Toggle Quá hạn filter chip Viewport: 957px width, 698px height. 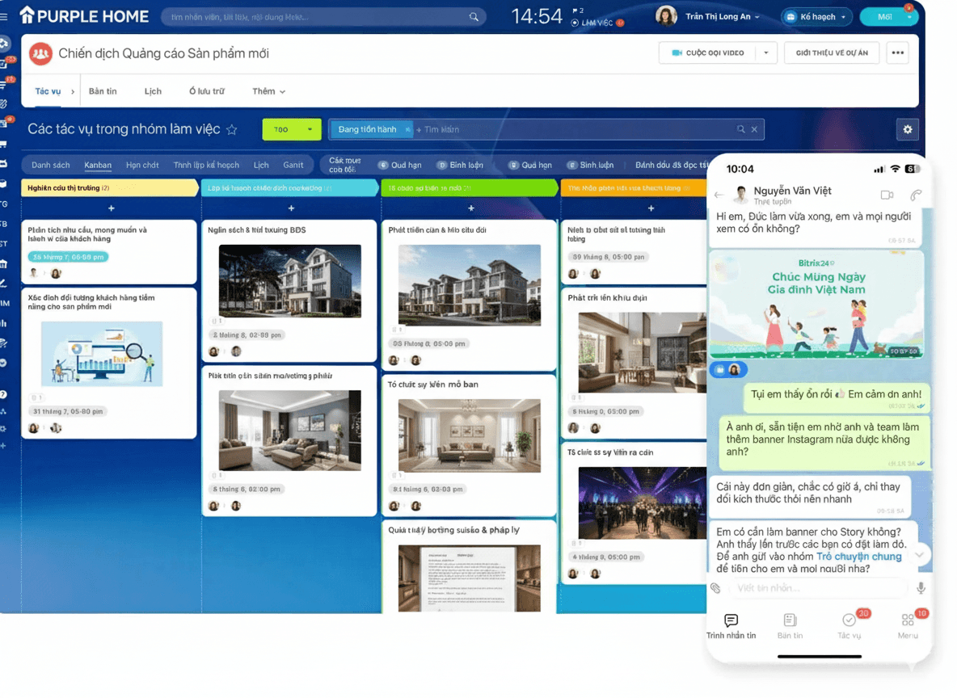[x=402, y=164]
